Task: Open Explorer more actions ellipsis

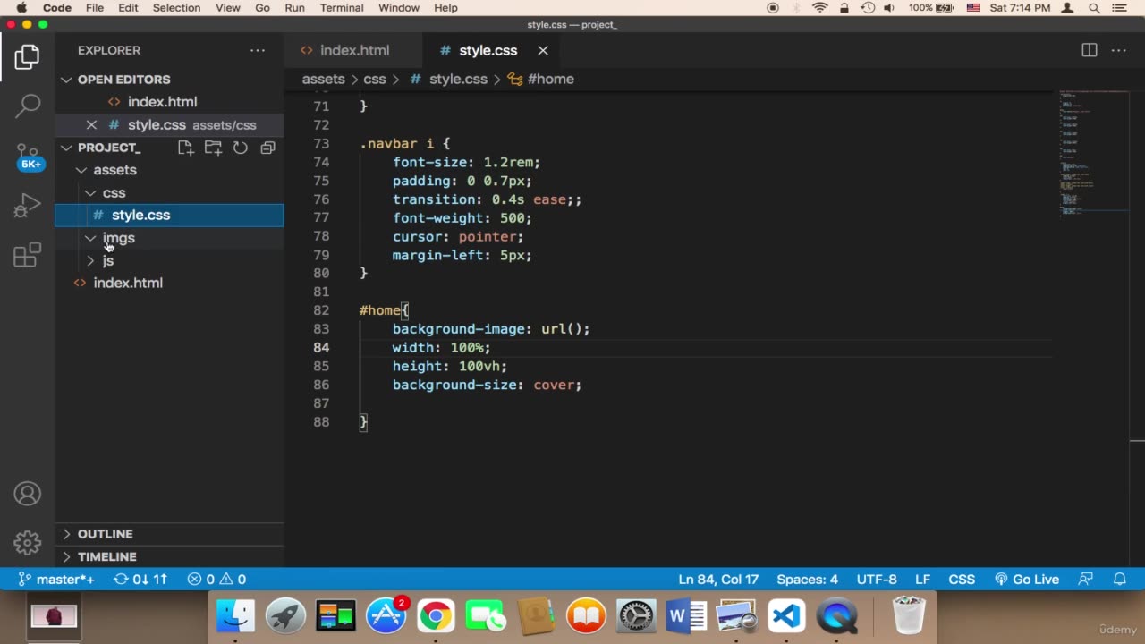Action: pos(258,50)
